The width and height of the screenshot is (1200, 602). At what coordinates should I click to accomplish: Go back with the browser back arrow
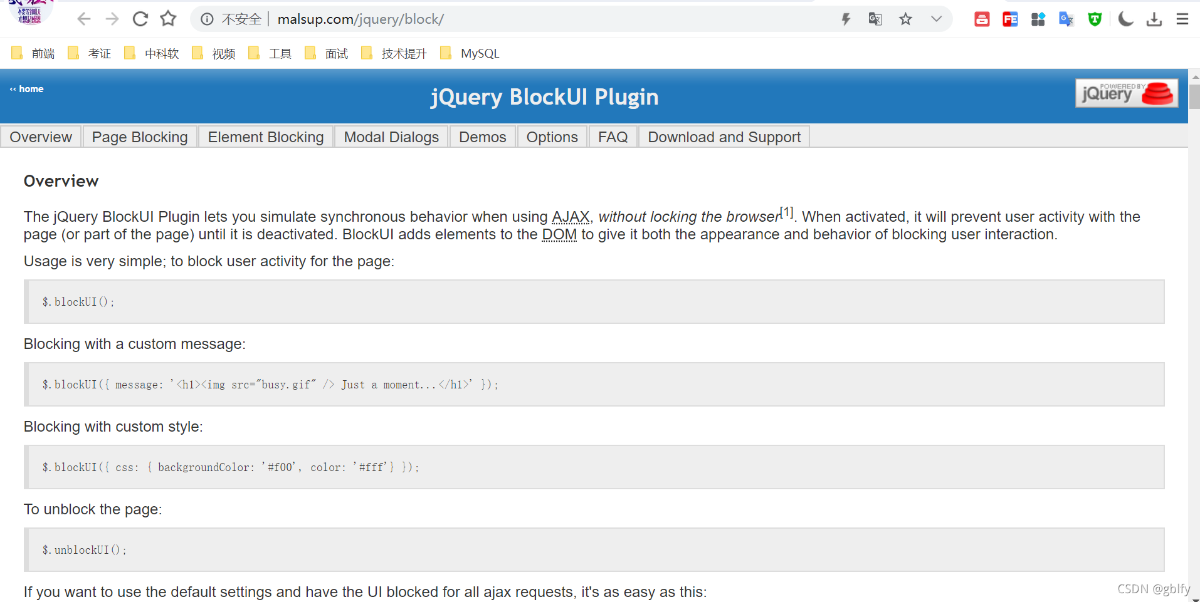[84, 19]
